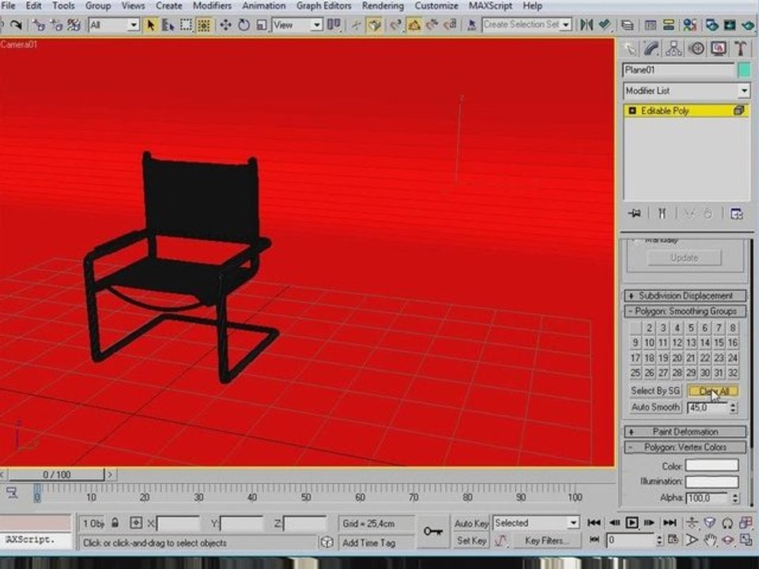Switch to the Modify panel tab
The width and height of the screenshot is (759, 569).
(x=651, y=49)
